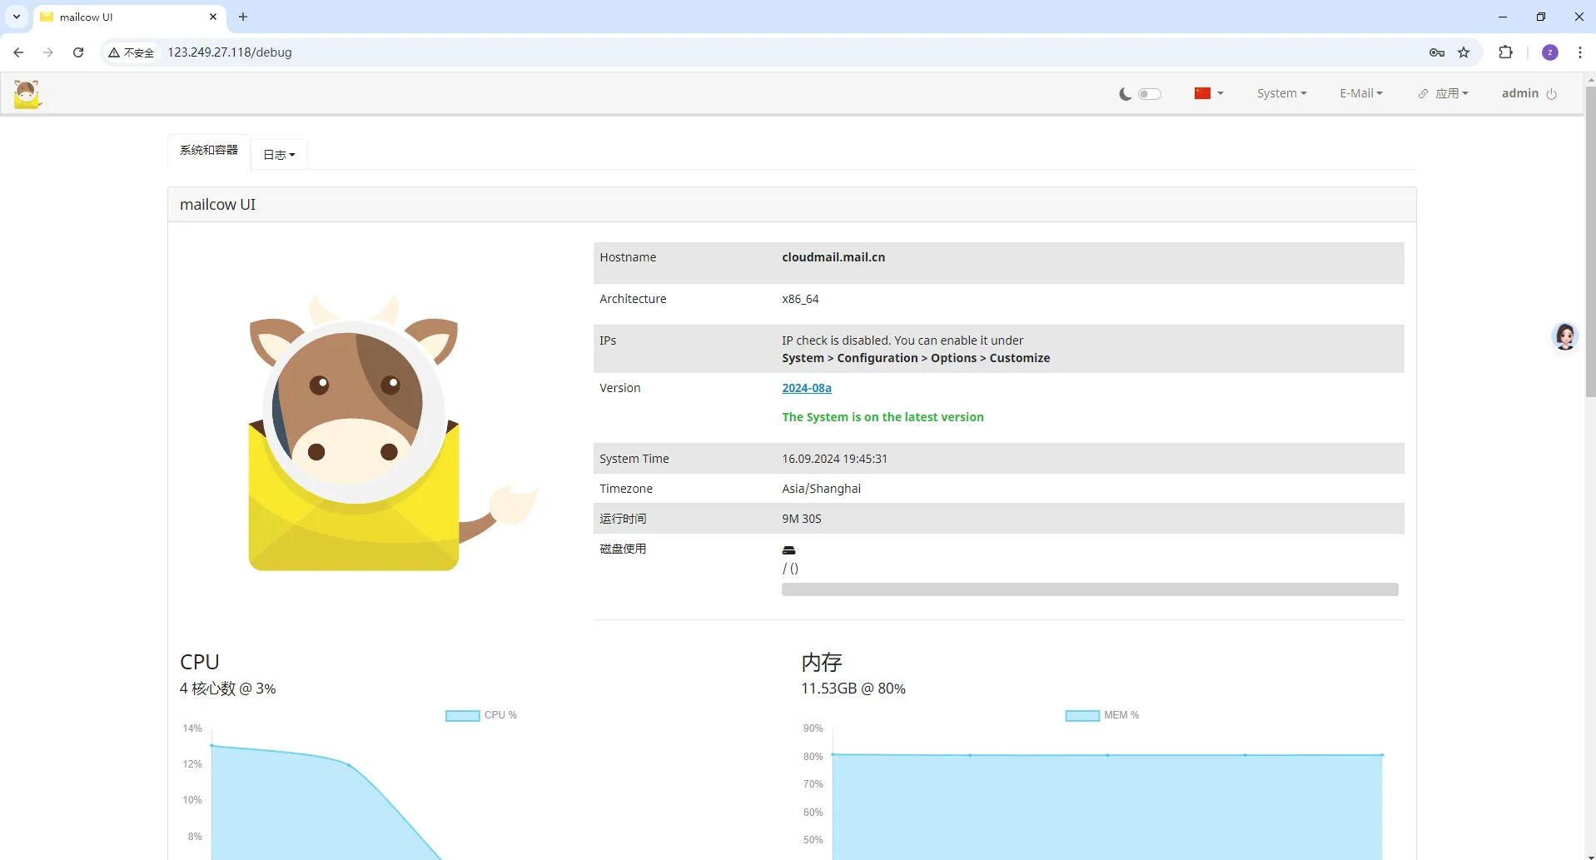1596x860 pixels.
Task: Click the moon icon beside the theme switch
Action: coord(1126,94)
